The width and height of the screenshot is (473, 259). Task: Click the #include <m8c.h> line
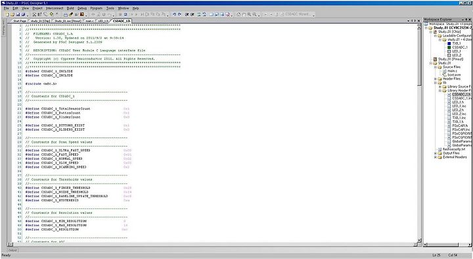[x=41, y=83]
